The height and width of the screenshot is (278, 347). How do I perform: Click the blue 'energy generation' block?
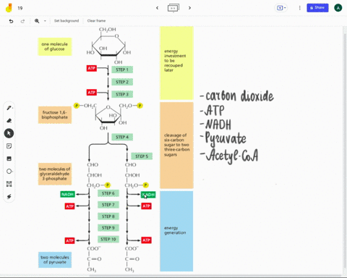point(176,231)
